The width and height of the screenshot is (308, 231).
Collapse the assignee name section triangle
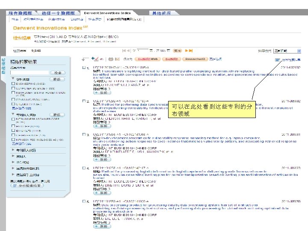tap(13, 114)
